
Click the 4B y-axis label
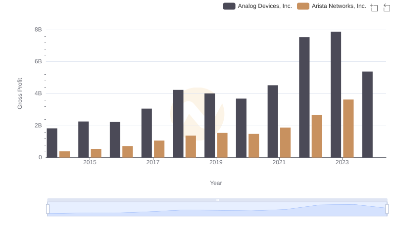pos(38,93)
